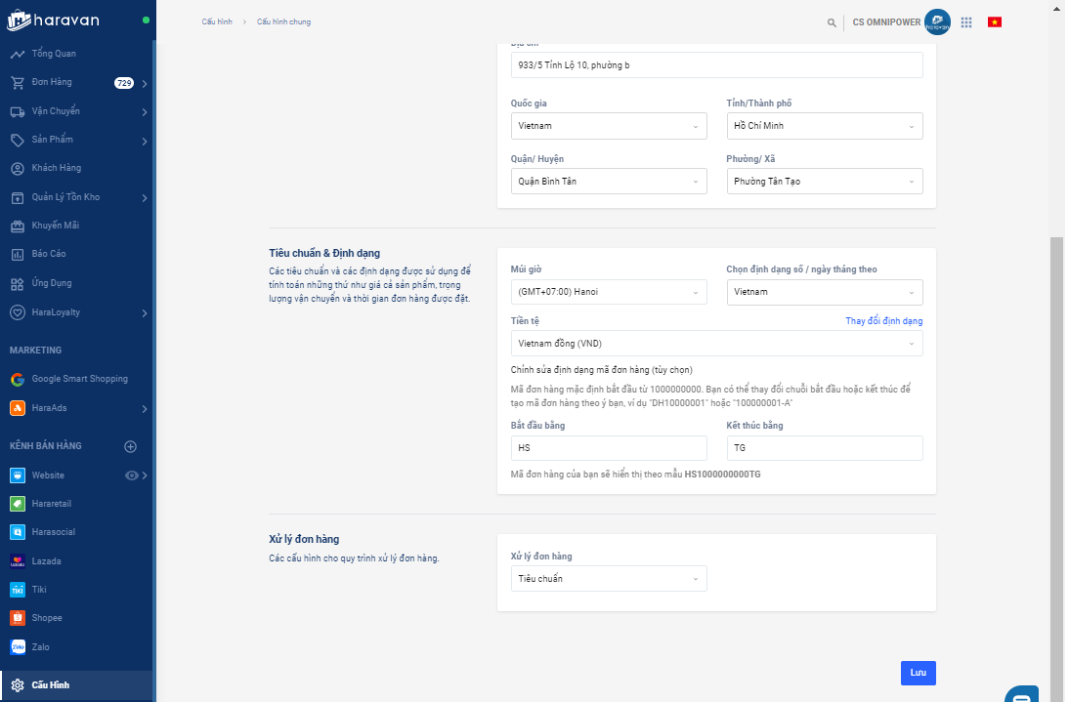Screen dimensions: 1069x702
Task: Open the apps grid icon
Action: point(966,22)
